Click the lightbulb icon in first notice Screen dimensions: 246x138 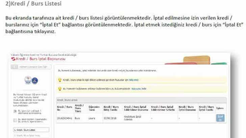[59, 80]
